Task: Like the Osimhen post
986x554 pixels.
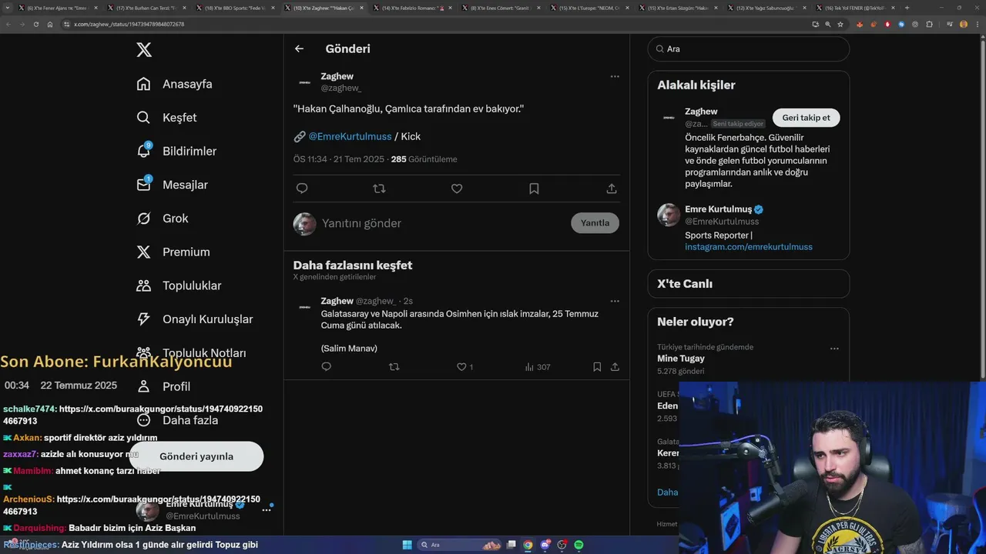Action: tap(464, 367)
